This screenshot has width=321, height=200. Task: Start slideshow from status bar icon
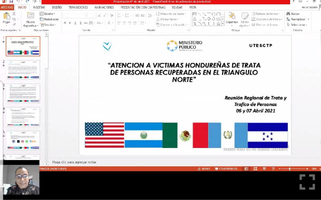tap(273, 169)
